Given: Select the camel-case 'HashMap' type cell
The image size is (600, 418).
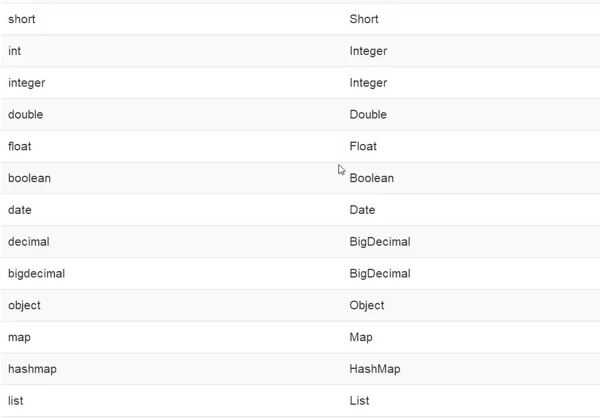Looking at the screenshot, I should (375, 369).
